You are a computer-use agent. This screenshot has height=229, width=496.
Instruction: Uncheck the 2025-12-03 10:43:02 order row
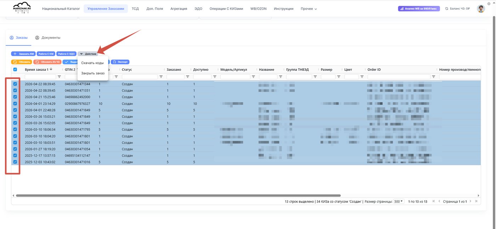(15, 162)
